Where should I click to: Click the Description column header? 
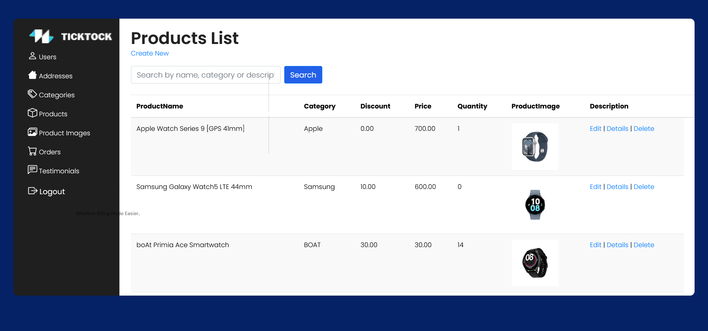click(609, 106)
